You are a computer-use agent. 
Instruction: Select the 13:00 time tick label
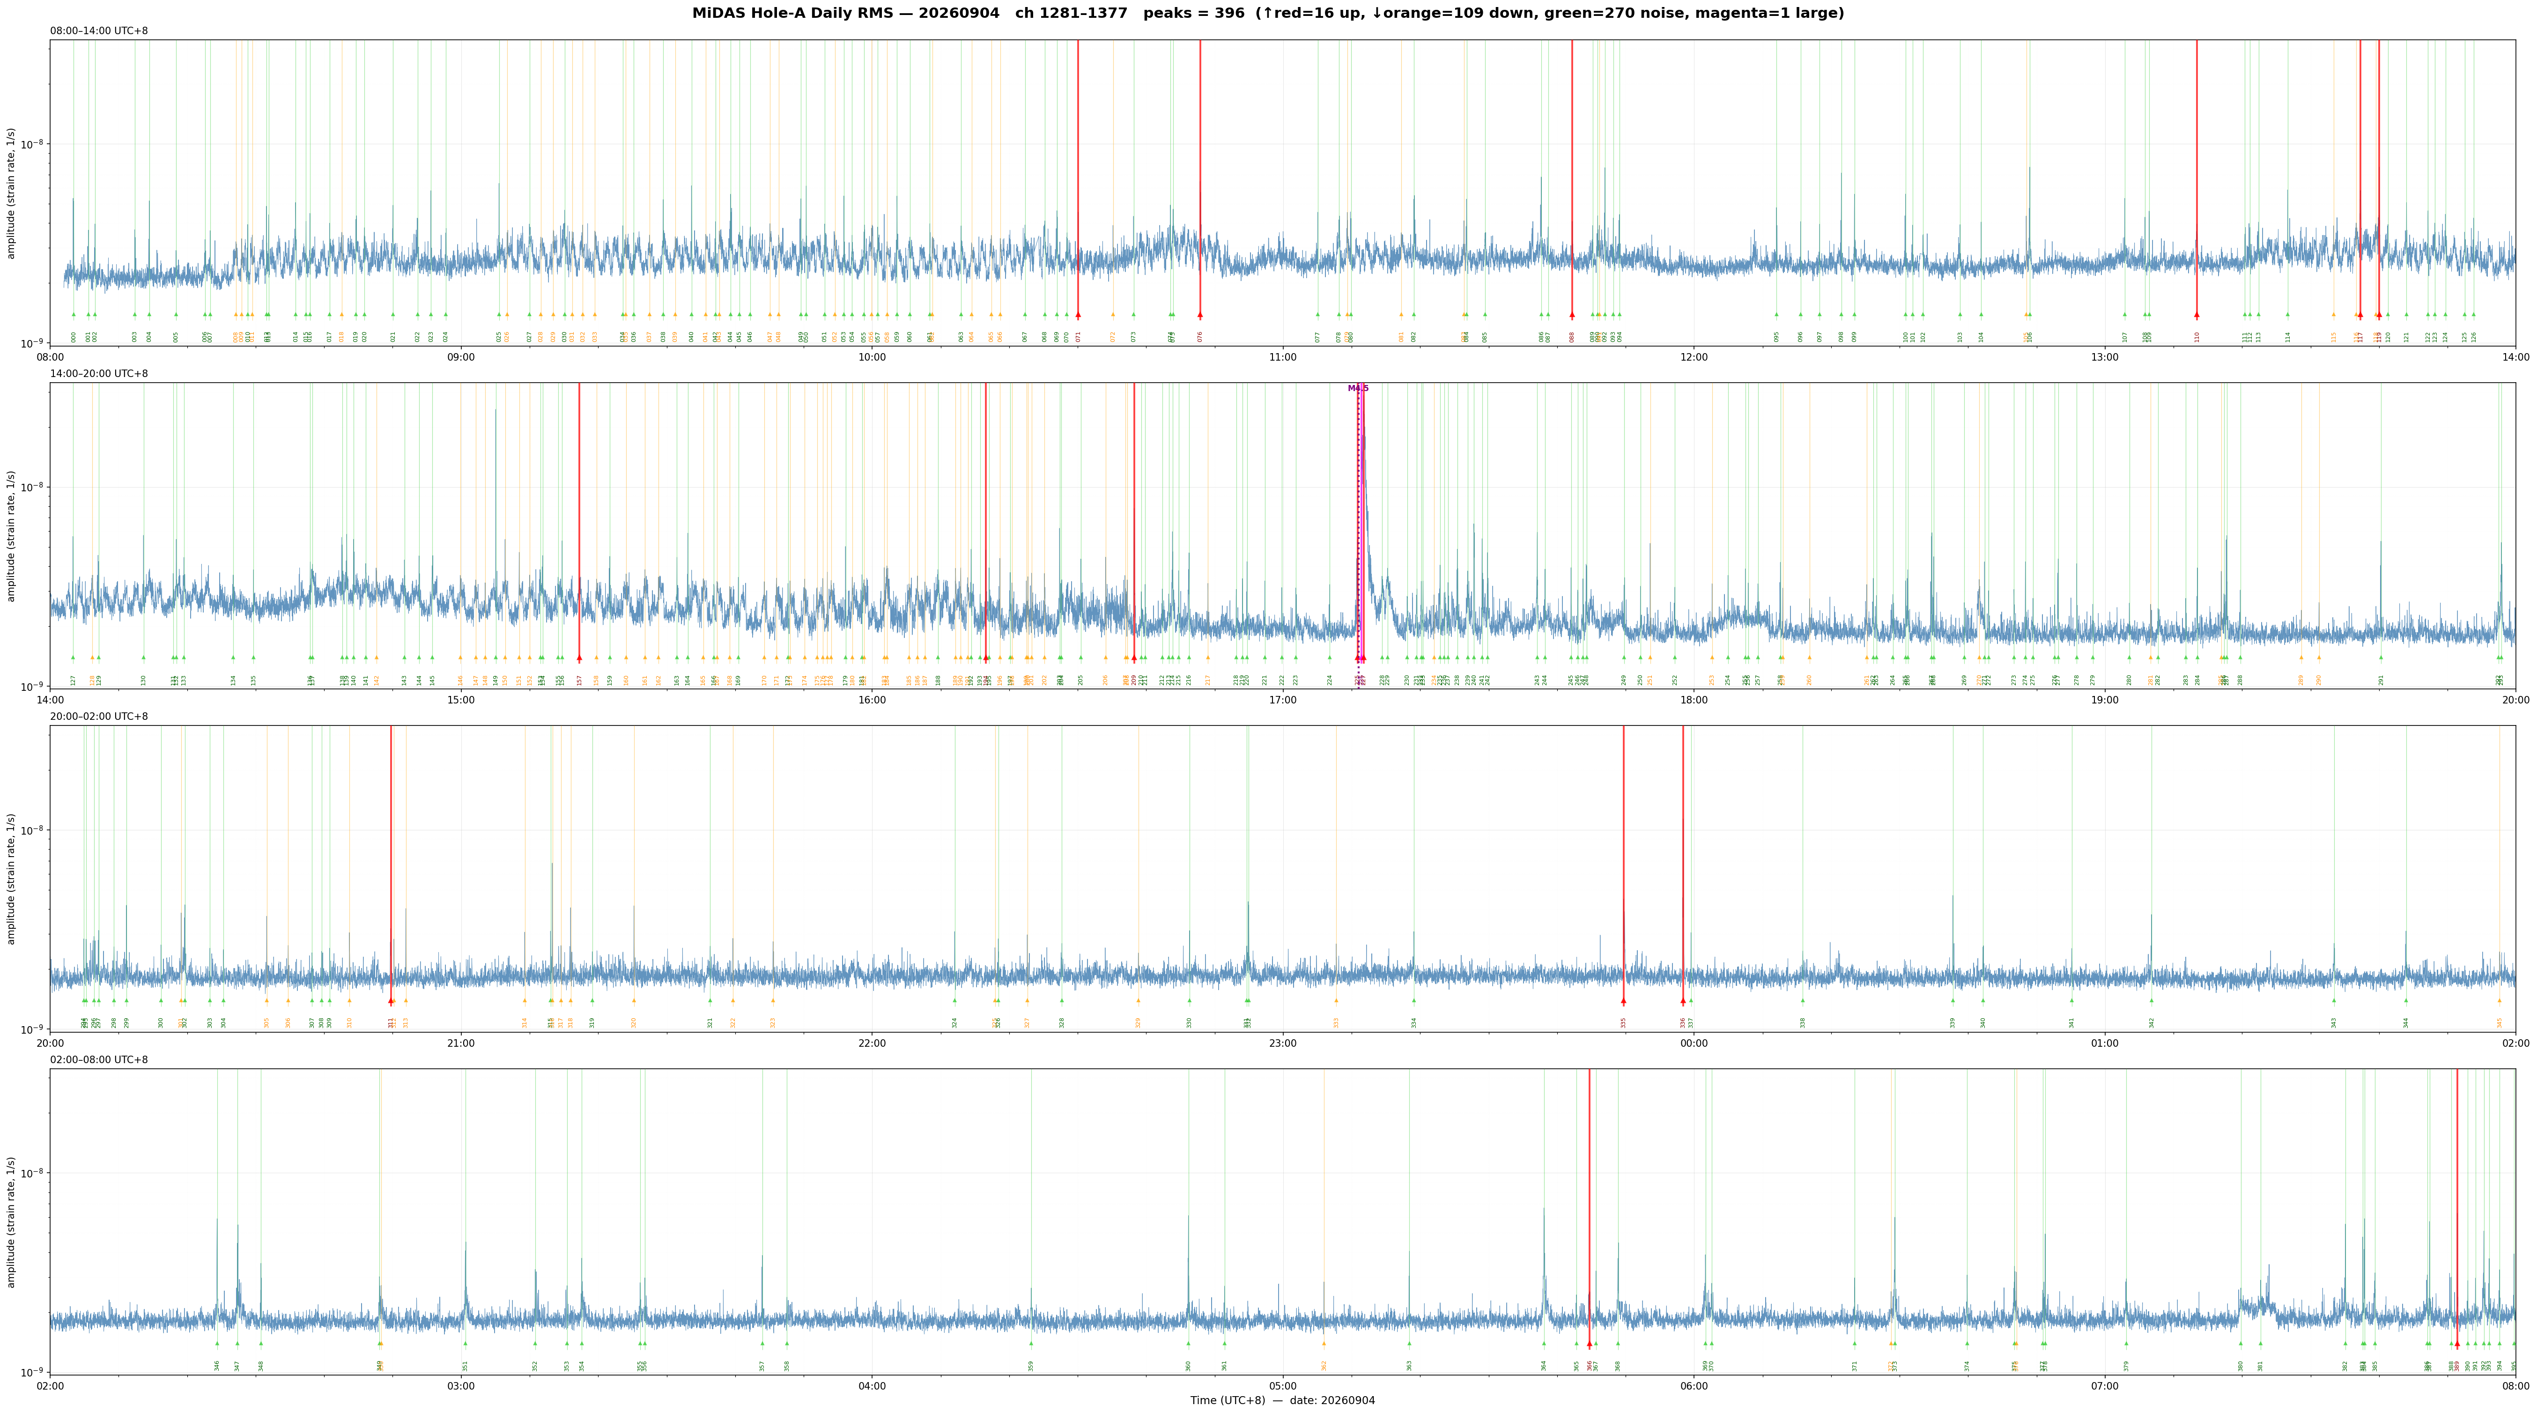(2105, 357)
